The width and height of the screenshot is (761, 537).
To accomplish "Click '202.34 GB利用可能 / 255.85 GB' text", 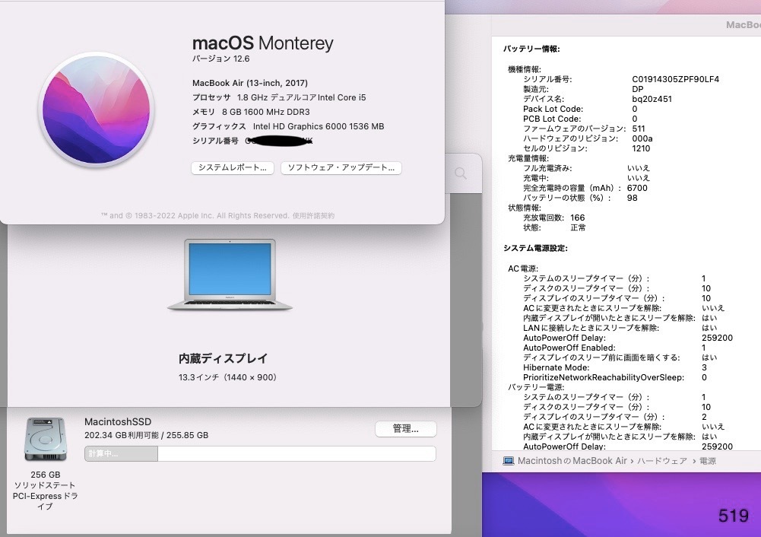I will coord(146,436).
